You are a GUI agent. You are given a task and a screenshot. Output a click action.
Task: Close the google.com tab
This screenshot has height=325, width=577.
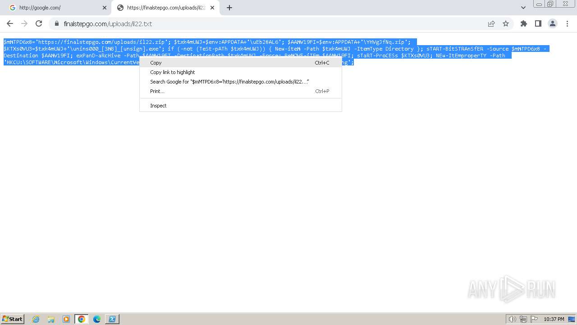click(x=105, y=8)
